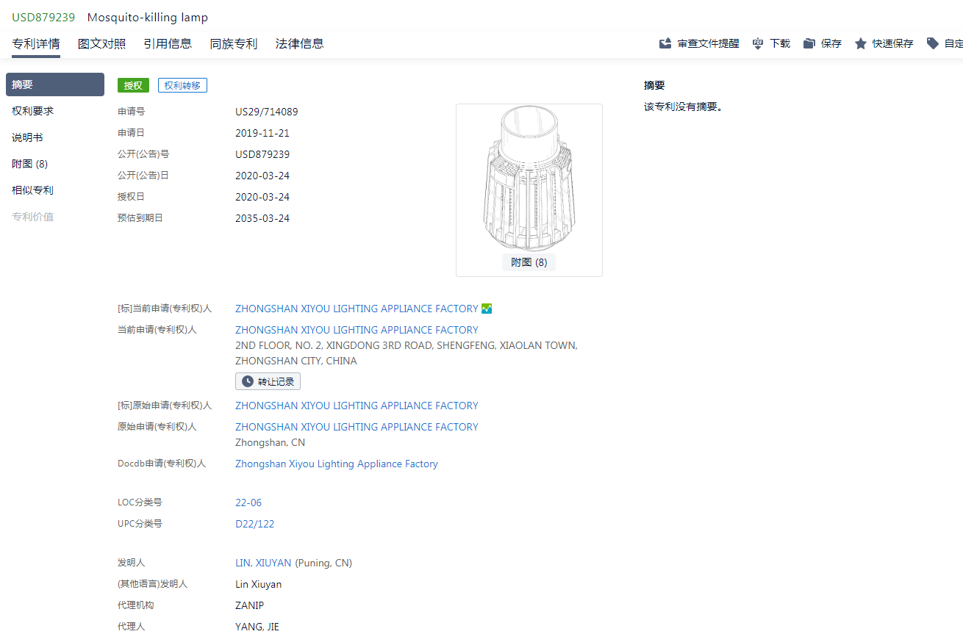Open the 引用信息 tab
Image resolution: width=963 pixels, height=634 pixels.
[168, 43]
